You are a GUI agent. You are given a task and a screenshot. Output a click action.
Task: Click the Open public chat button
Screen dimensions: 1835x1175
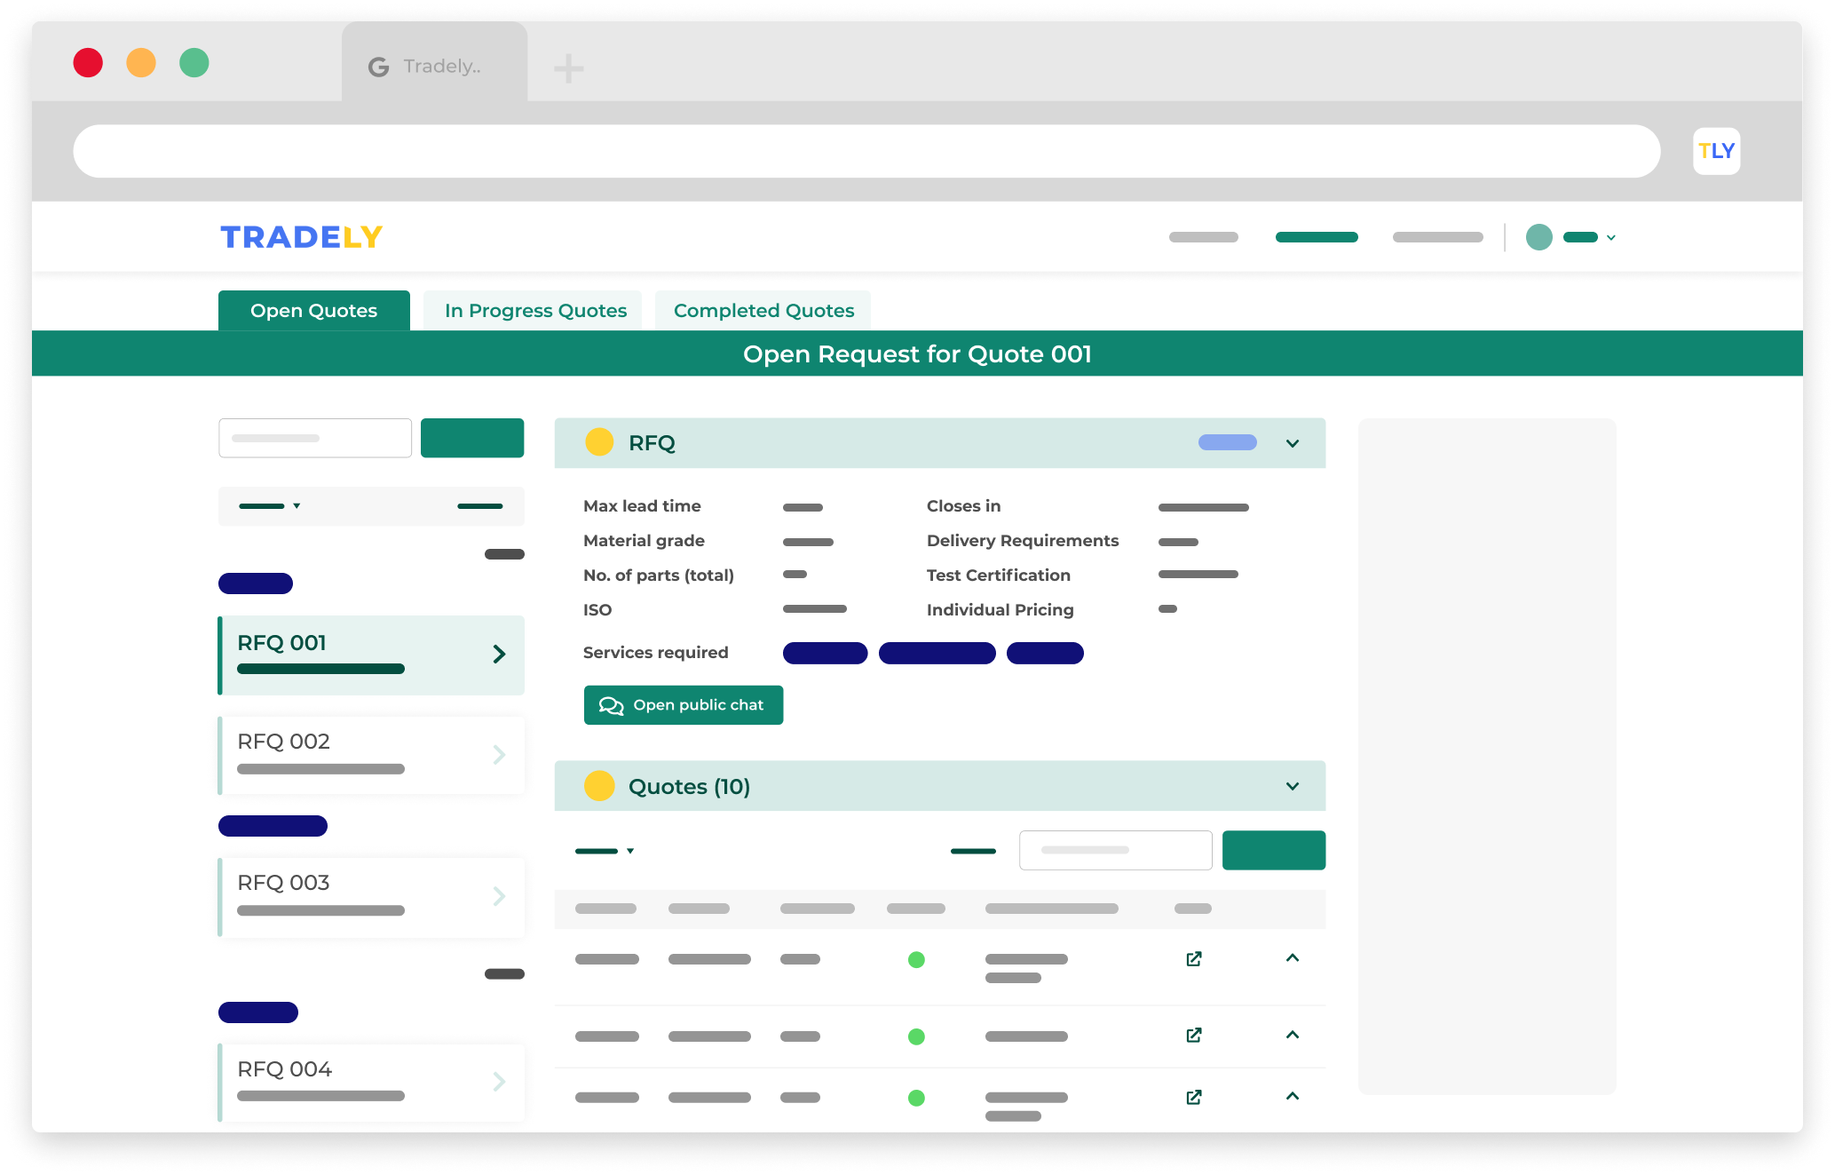click(x=683, y=705)
